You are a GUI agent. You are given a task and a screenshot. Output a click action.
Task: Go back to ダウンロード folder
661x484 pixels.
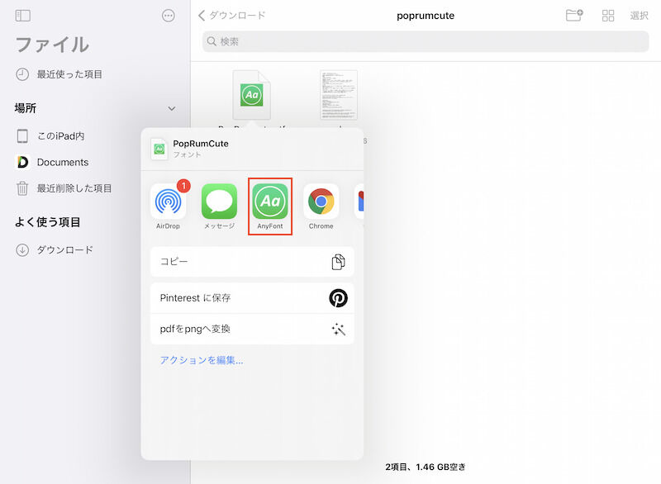pos(232,16)
